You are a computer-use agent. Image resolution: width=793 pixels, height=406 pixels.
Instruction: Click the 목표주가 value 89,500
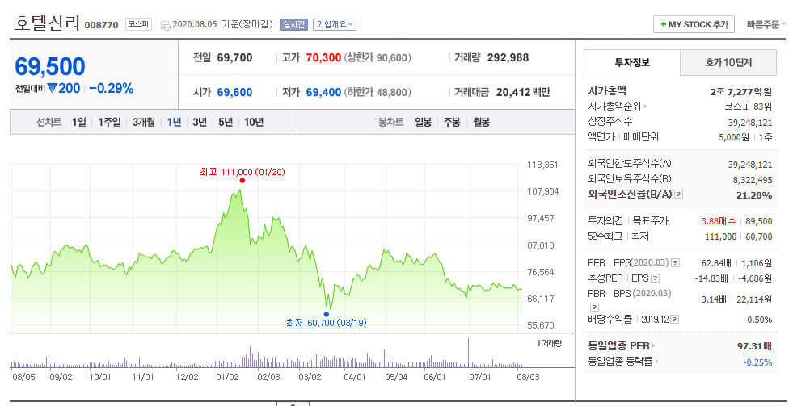(x=758, y=221)
